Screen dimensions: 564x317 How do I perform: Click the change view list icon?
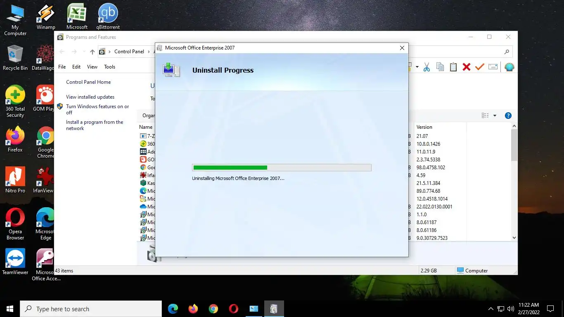coord(485,116)
